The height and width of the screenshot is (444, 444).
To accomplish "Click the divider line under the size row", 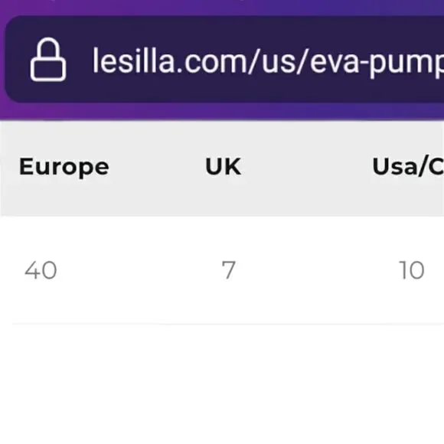I will click(x=228, y=324).
